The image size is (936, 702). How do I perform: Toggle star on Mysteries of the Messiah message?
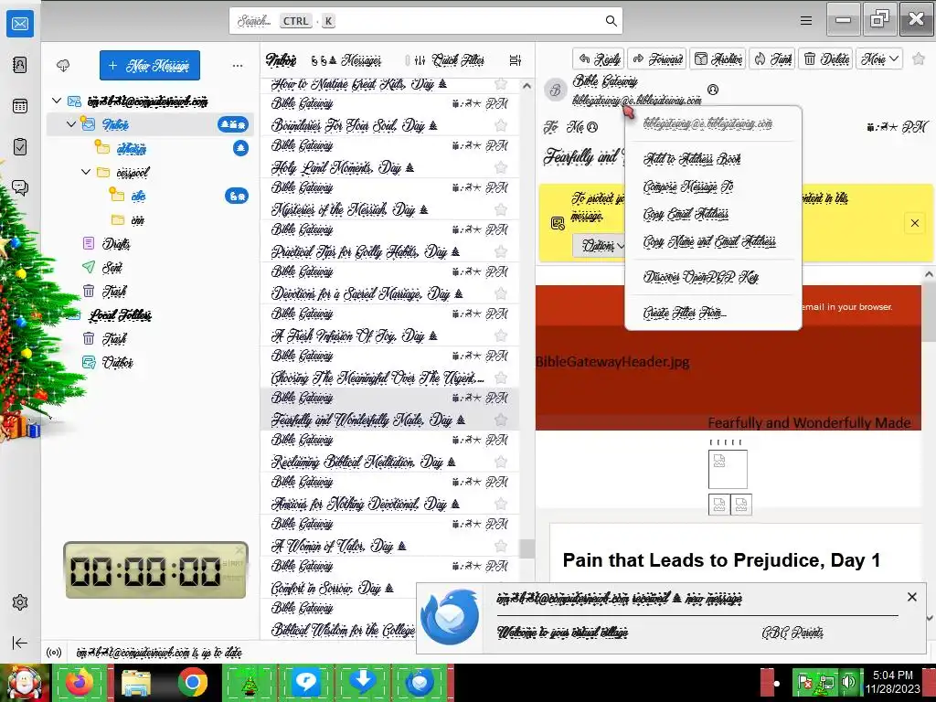click(x=501, y=209)
